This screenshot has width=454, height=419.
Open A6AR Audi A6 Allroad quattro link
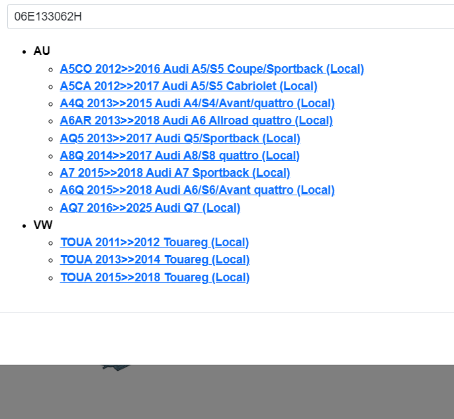[196, 120]
